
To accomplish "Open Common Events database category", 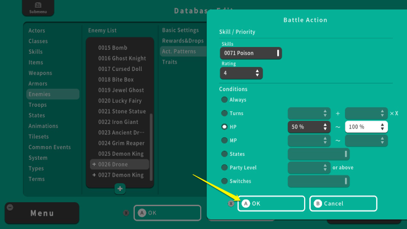I will coord(49,147).
